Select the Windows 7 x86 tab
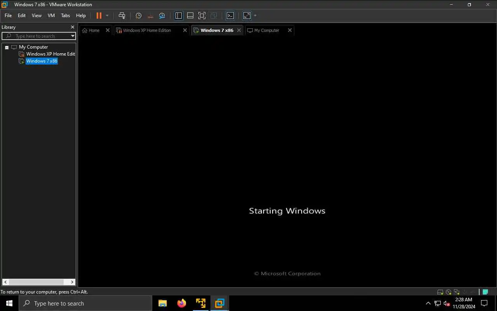 coord(217,30)
